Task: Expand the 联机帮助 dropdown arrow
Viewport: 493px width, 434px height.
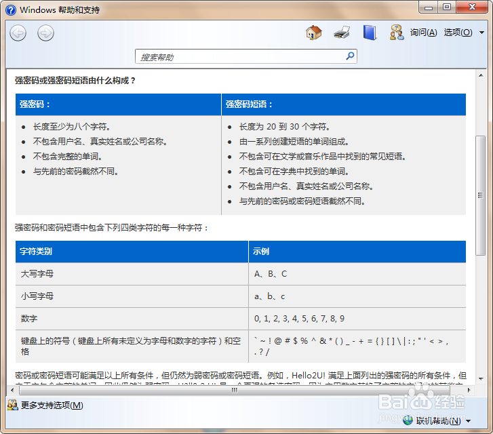Action: tap(468, 421)
